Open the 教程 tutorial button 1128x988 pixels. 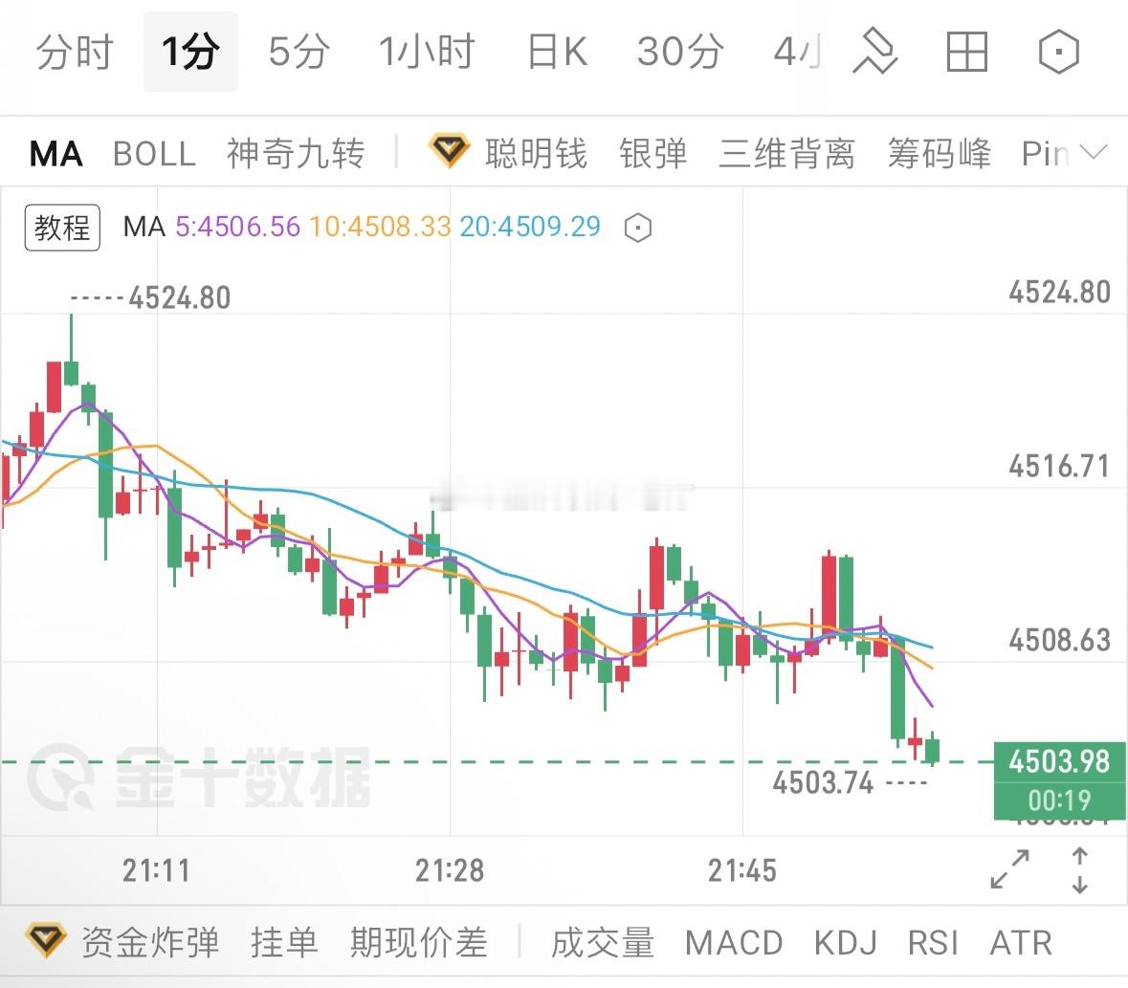[x=62, y=228]
